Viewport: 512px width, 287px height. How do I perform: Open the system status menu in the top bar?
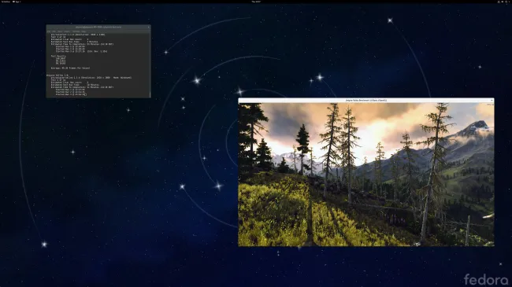503,2
